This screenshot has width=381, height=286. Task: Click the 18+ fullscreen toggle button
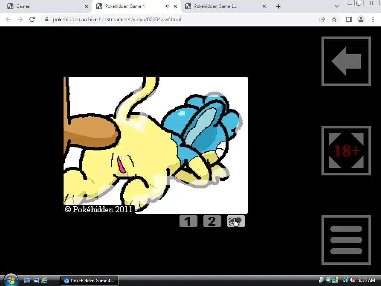346,150
